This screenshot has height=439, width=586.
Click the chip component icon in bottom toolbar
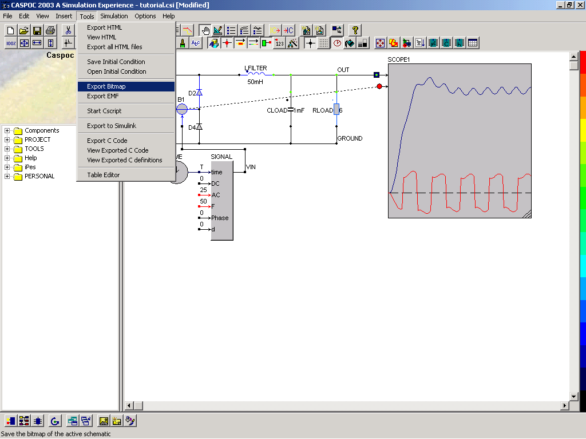pyautogui.click(x=37, y=421)
